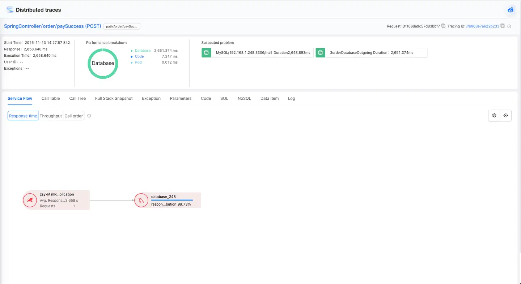
Task: Switch to Throughput view toggle
Action: pyautogui.click(x=51, y=116)
